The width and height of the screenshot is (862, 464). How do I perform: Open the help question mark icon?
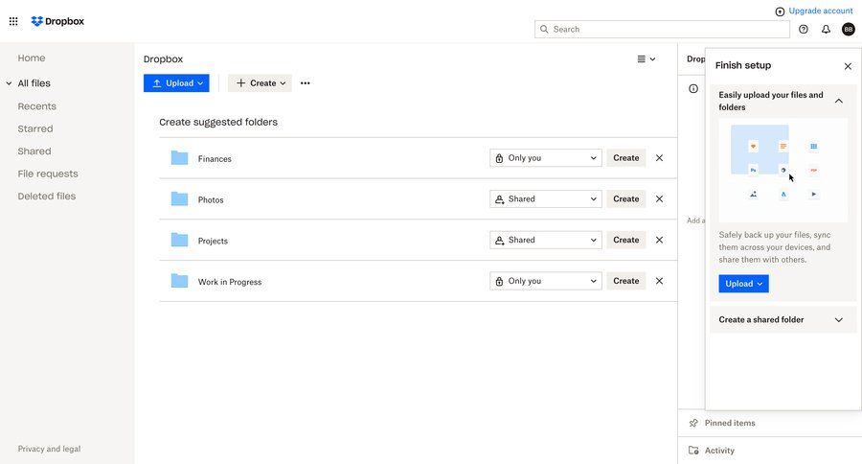[x=804, y=29]
